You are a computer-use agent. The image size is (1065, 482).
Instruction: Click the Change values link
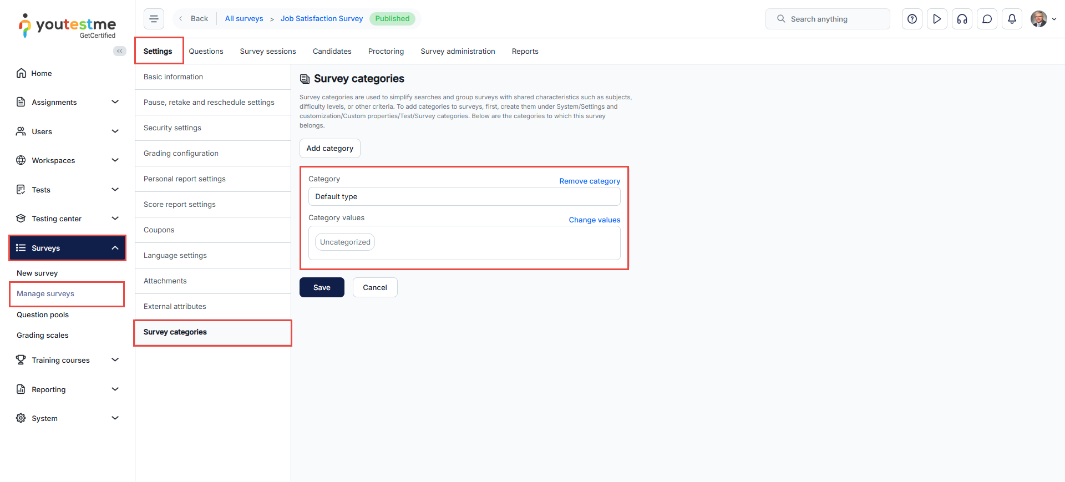pyautogui.click(x=594, y=220)
